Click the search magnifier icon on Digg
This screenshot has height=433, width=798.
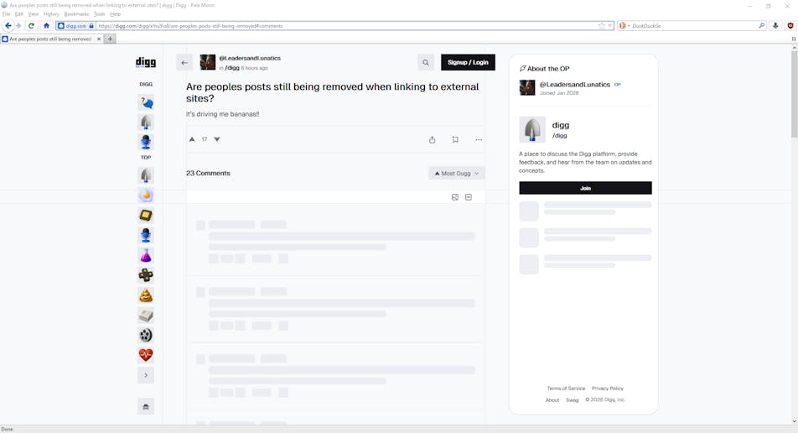click(x=426, y=62)
